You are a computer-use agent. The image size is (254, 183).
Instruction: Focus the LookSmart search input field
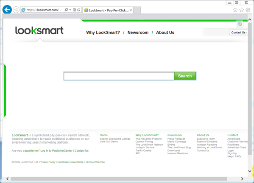coord(119,76)
